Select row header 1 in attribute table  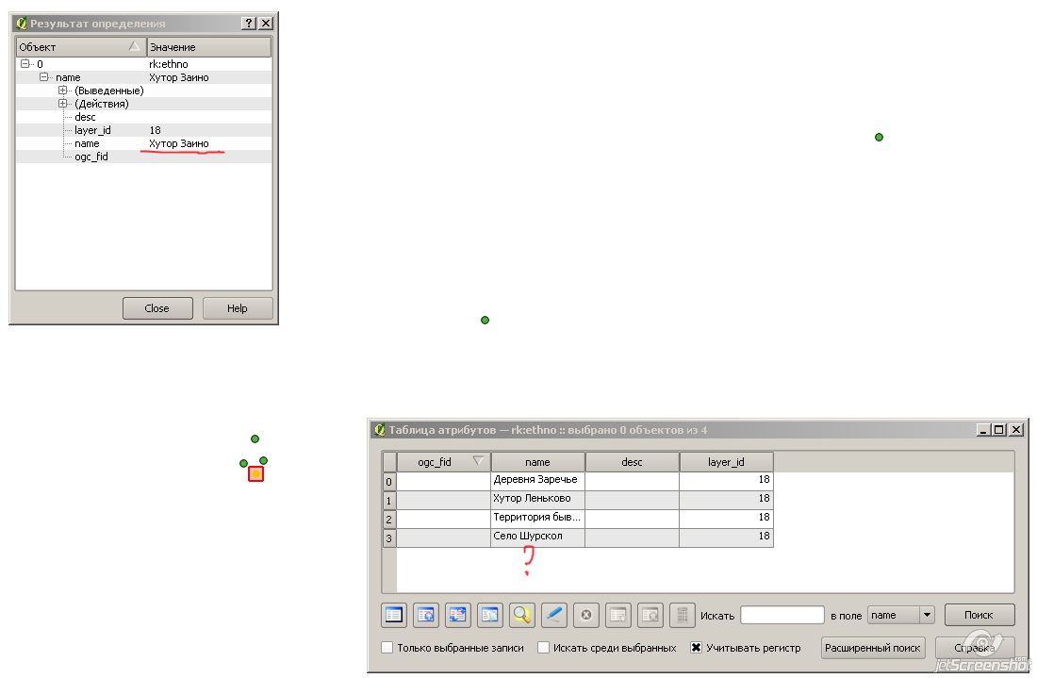click(388, 500)
